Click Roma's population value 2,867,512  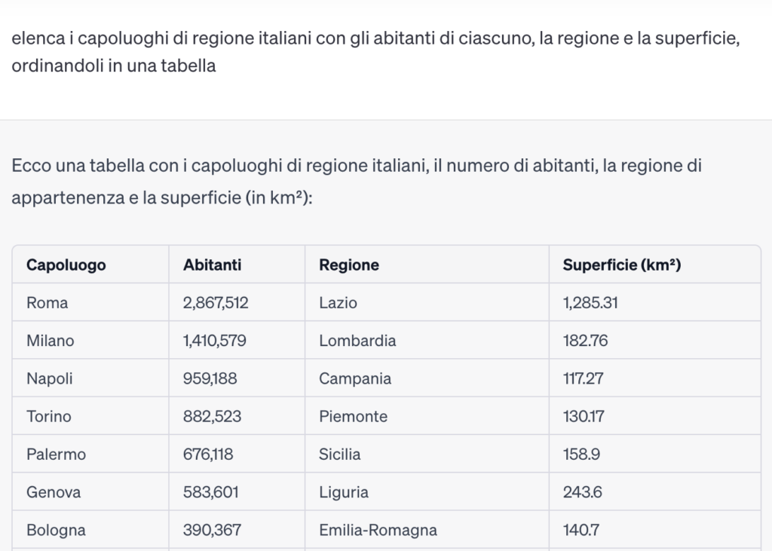[216, 303]
